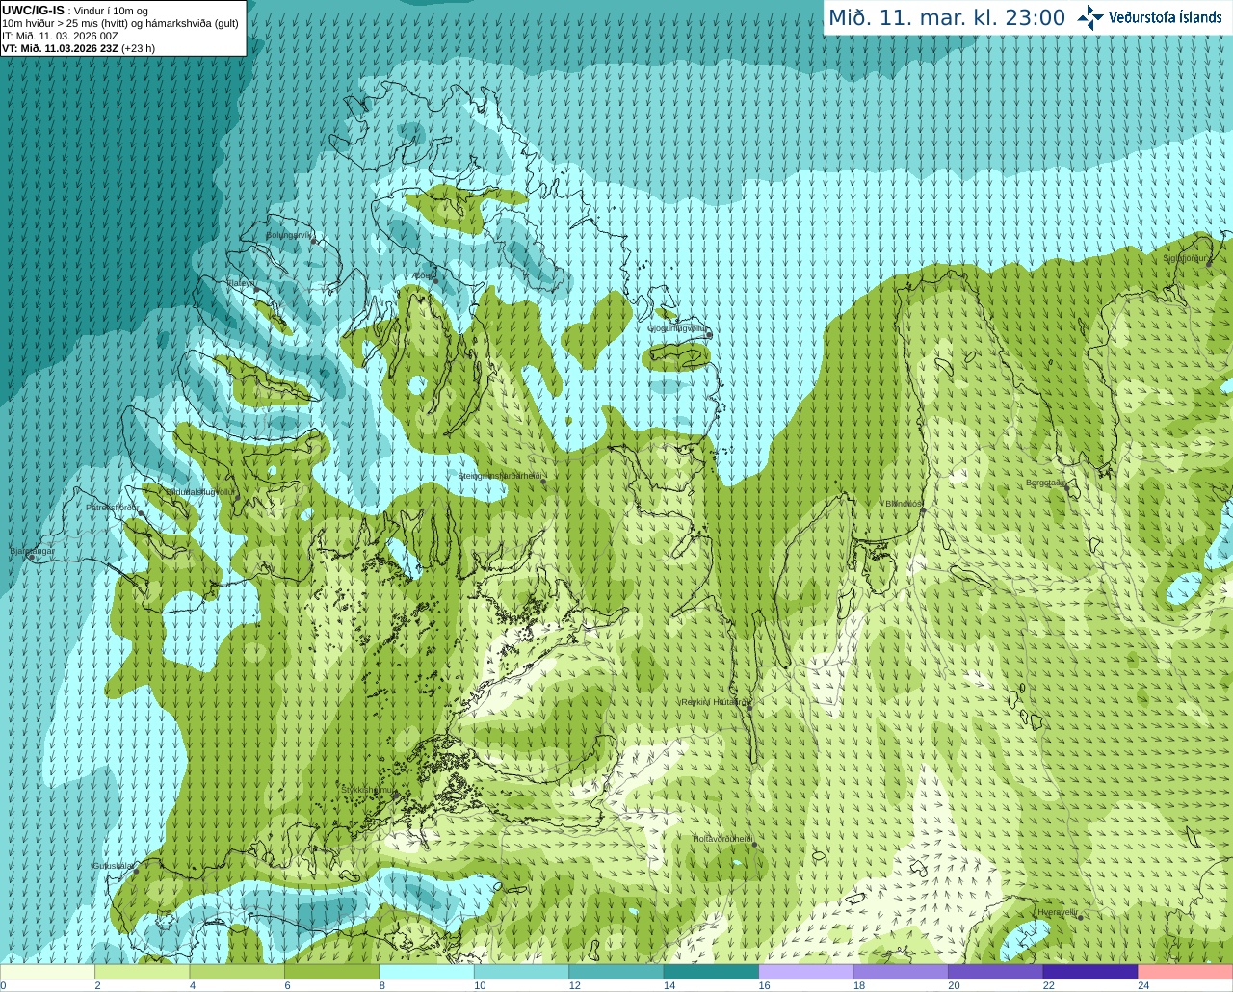This screenshot has height=992, width=1233.
Task: Select the Stykkishólmur station label
Action: [x=368, y=790]
